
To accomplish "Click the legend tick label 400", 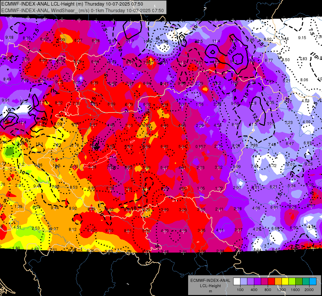I will [254, 290].
